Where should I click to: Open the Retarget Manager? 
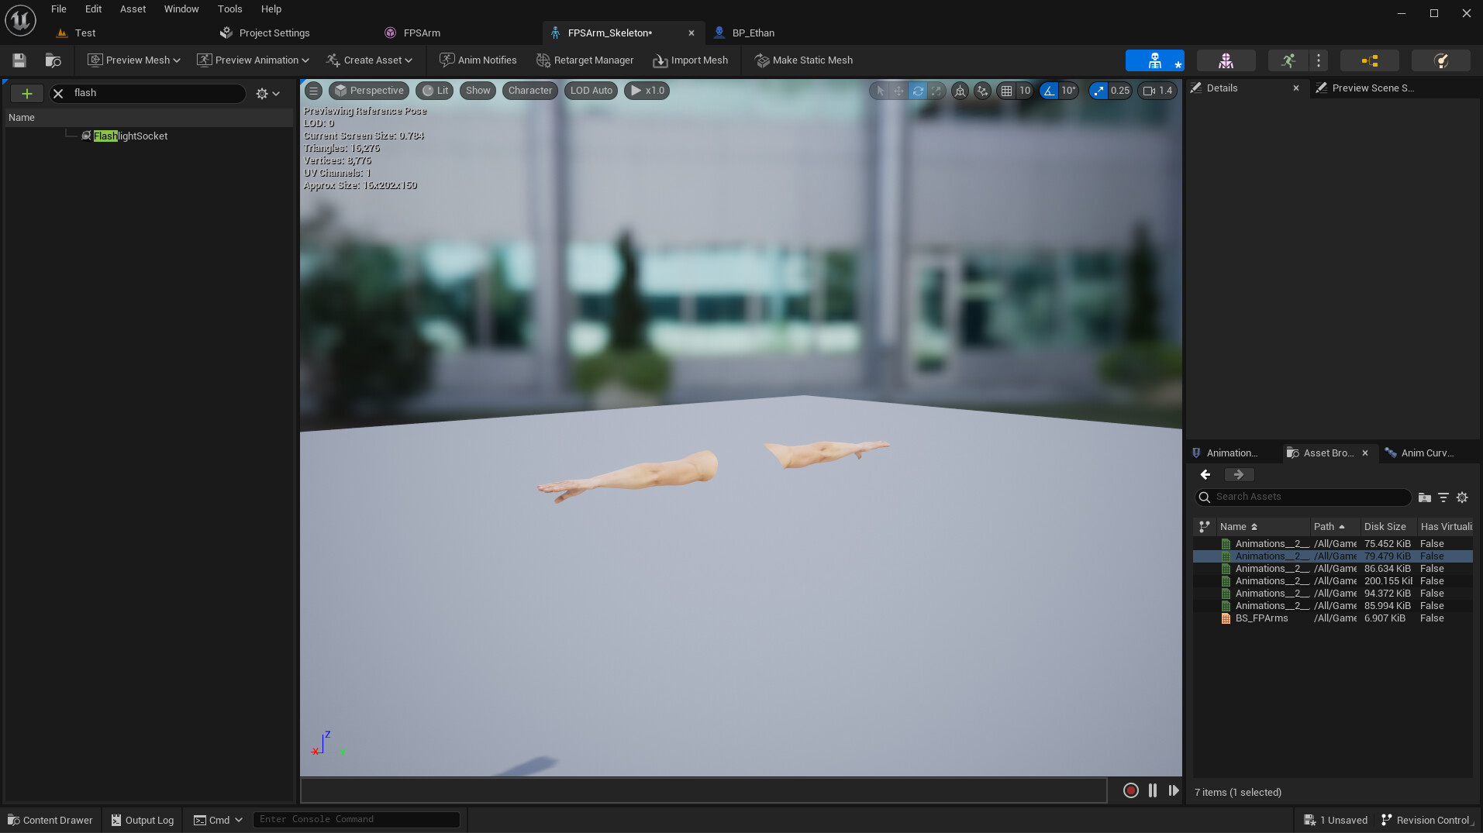coord(585,60)
